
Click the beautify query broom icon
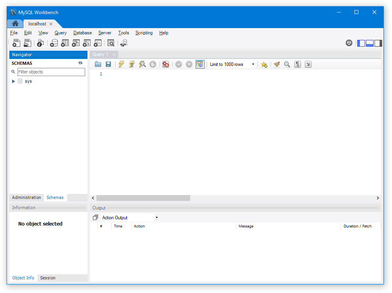[x=277, y=64]
